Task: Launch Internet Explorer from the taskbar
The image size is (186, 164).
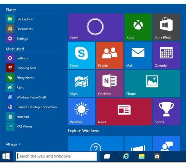Action: point(126,156)
